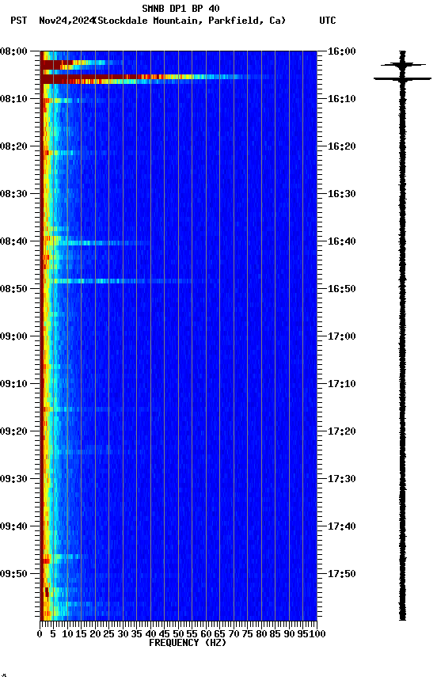
Task: Click the 09:00 PST time label
Action: point(13,336)
